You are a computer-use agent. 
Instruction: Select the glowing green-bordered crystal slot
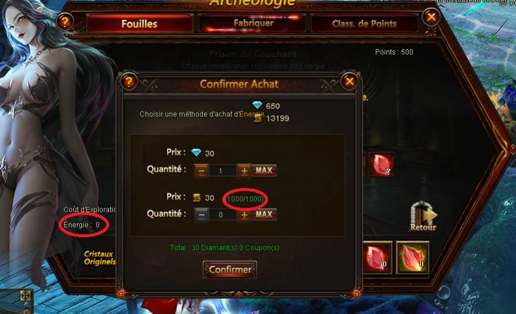click(412, 258)
